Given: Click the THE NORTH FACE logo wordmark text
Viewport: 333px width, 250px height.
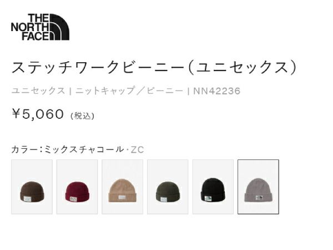Looking at the screenshot, I should coord(30,27).
